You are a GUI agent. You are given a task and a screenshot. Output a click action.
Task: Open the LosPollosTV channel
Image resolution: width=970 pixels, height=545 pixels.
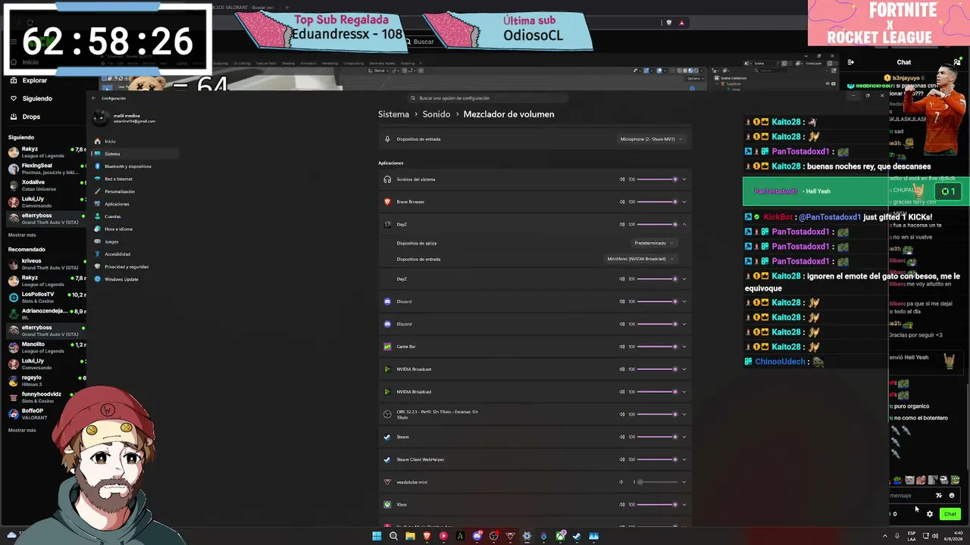(45, 297)
